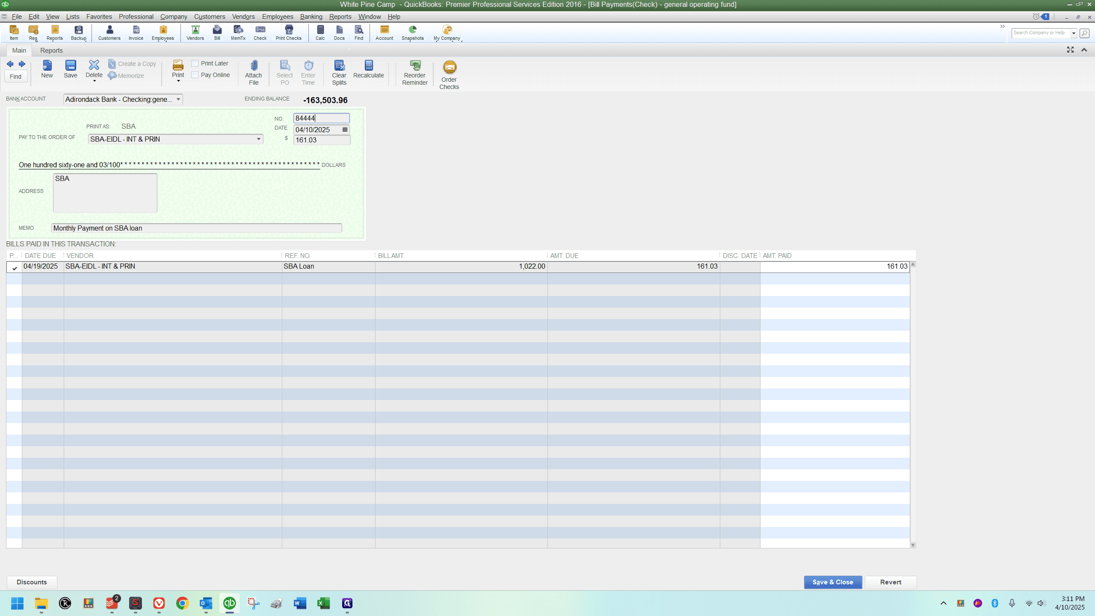
Task: Open the Delete dropdown arrow
Action: [94, 81]
